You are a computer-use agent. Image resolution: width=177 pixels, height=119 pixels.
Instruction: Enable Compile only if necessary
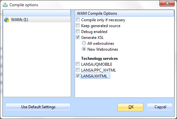78,20
